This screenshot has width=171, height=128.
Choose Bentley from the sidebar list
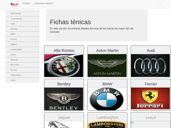coord(22,29)
